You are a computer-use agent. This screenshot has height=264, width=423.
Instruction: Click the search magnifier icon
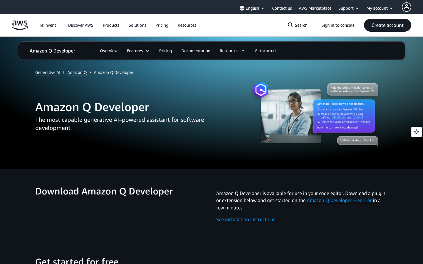290,25
